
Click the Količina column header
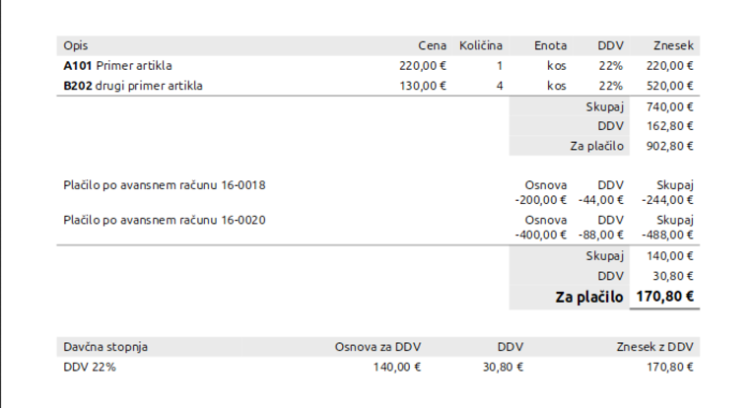(480, 45)
